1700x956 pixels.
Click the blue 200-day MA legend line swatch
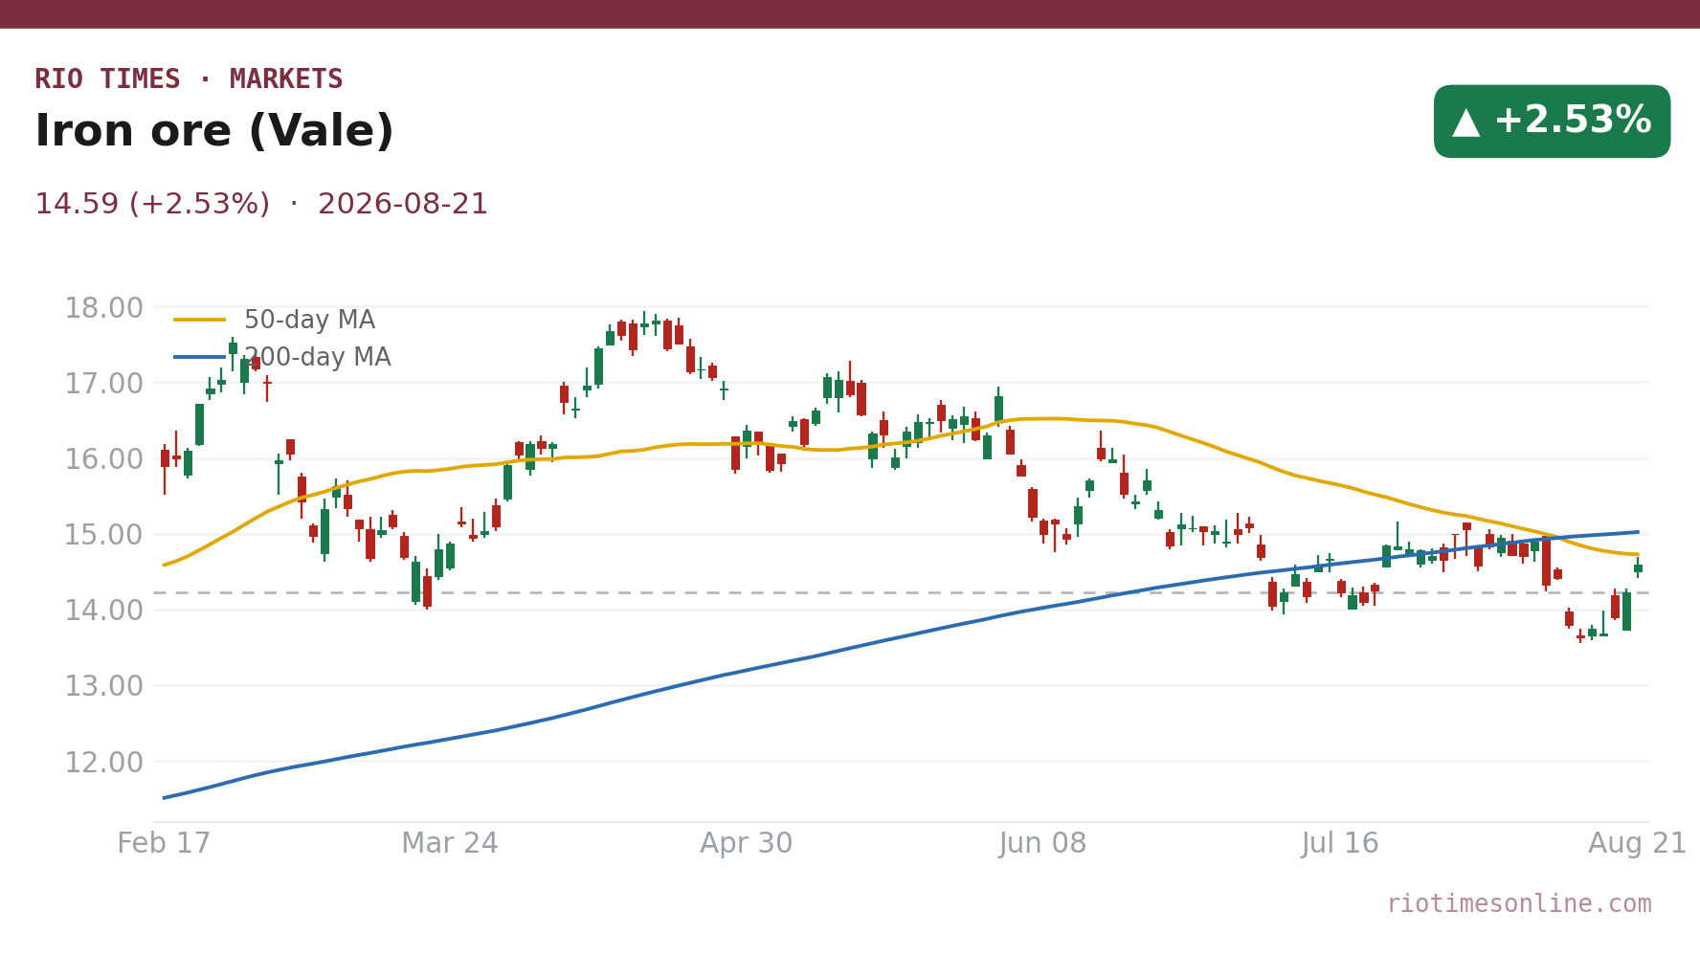[200, 358]
